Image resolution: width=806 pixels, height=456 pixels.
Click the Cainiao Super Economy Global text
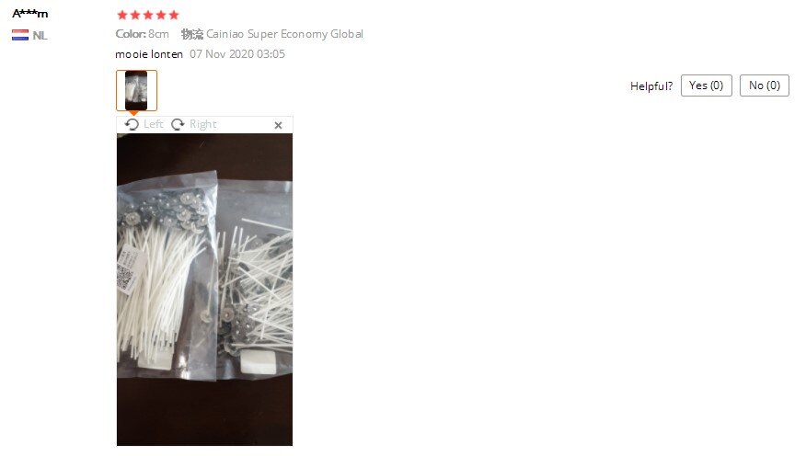pyautogui.click(x=285, y=34)
